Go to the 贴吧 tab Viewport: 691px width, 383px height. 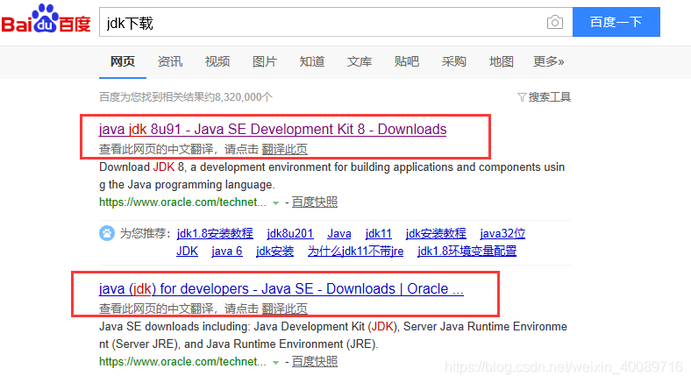point(407,61)
